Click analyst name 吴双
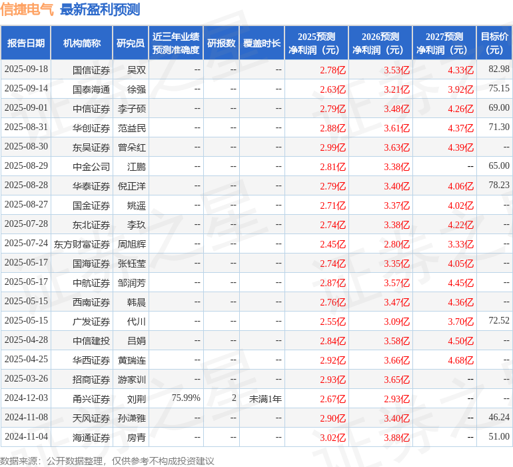This screenshot has width=513, height=467. (x=137, y=70)
